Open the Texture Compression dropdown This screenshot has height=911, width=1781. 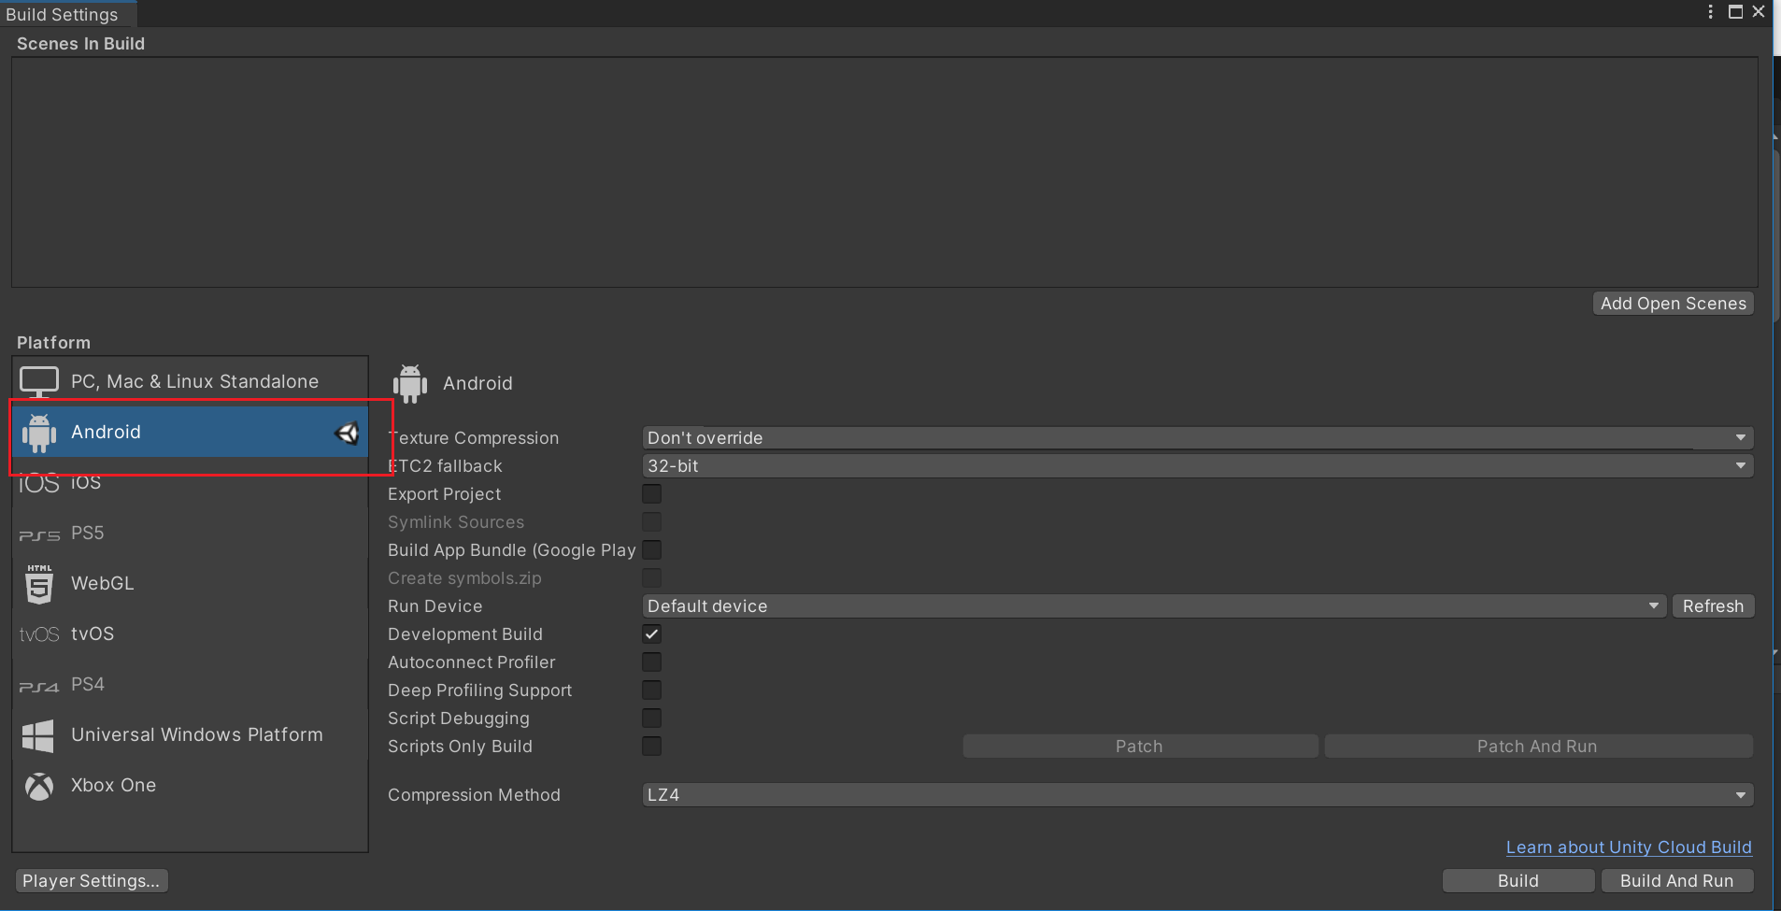coord(1197,437)
